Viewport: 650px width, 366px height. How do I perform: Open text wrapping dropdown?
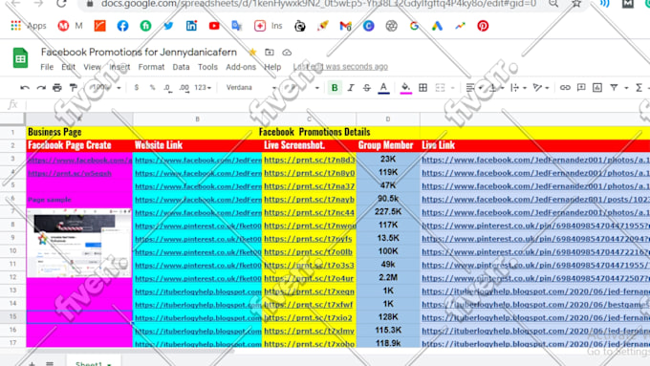click(x=519, y=88)
